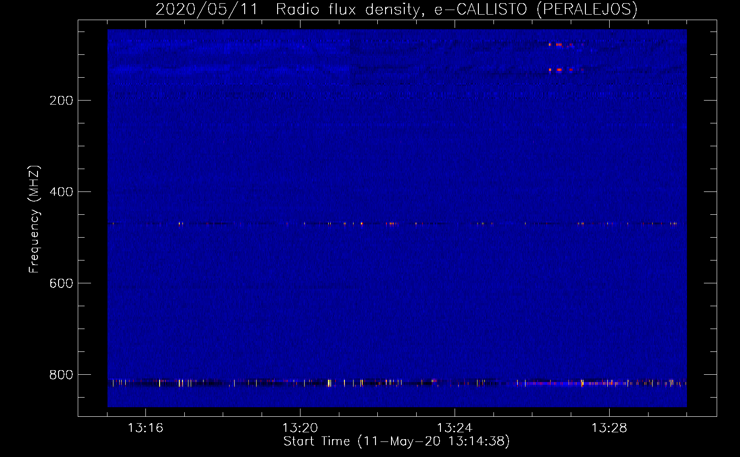Click the 13:20 time tick label
Image resolution: width=740 pixels, height=457 pixels.
(300, 428)
